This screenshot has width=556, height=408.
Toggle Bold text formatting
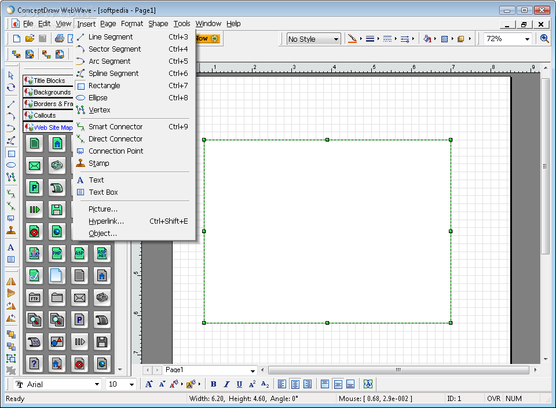coord(213,384)
